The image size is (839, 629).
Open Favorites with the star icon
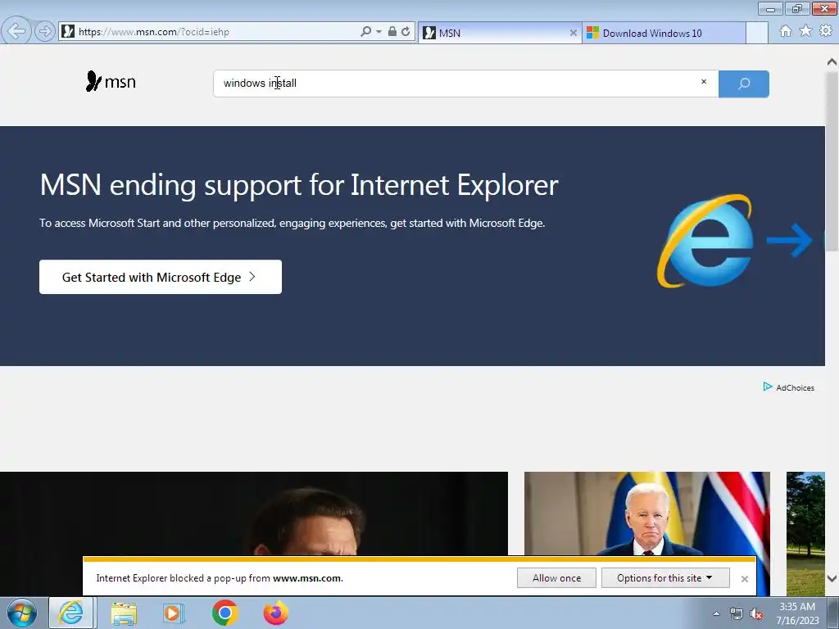click(x=805, y=31)
